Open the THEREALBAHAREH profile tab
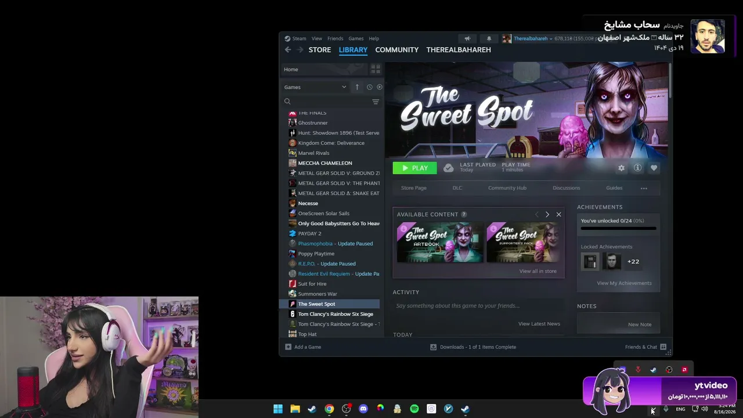This screenshot has height=418, width=743. [x=459, y=50]
